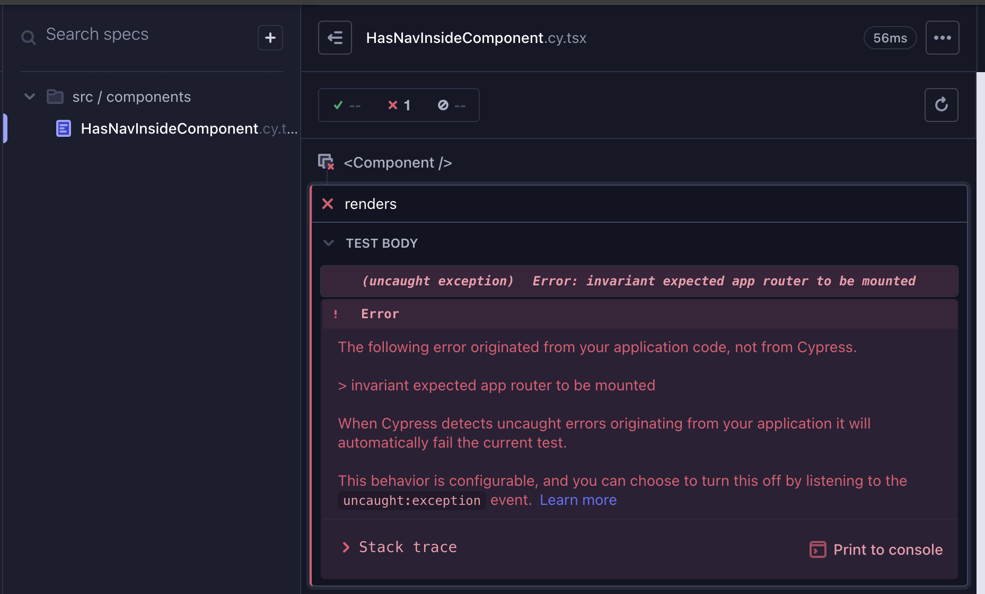The height and width of the screenshot is (594, 985).
Task: Click the failed tests X counter
Action: [x=399, y=105]
